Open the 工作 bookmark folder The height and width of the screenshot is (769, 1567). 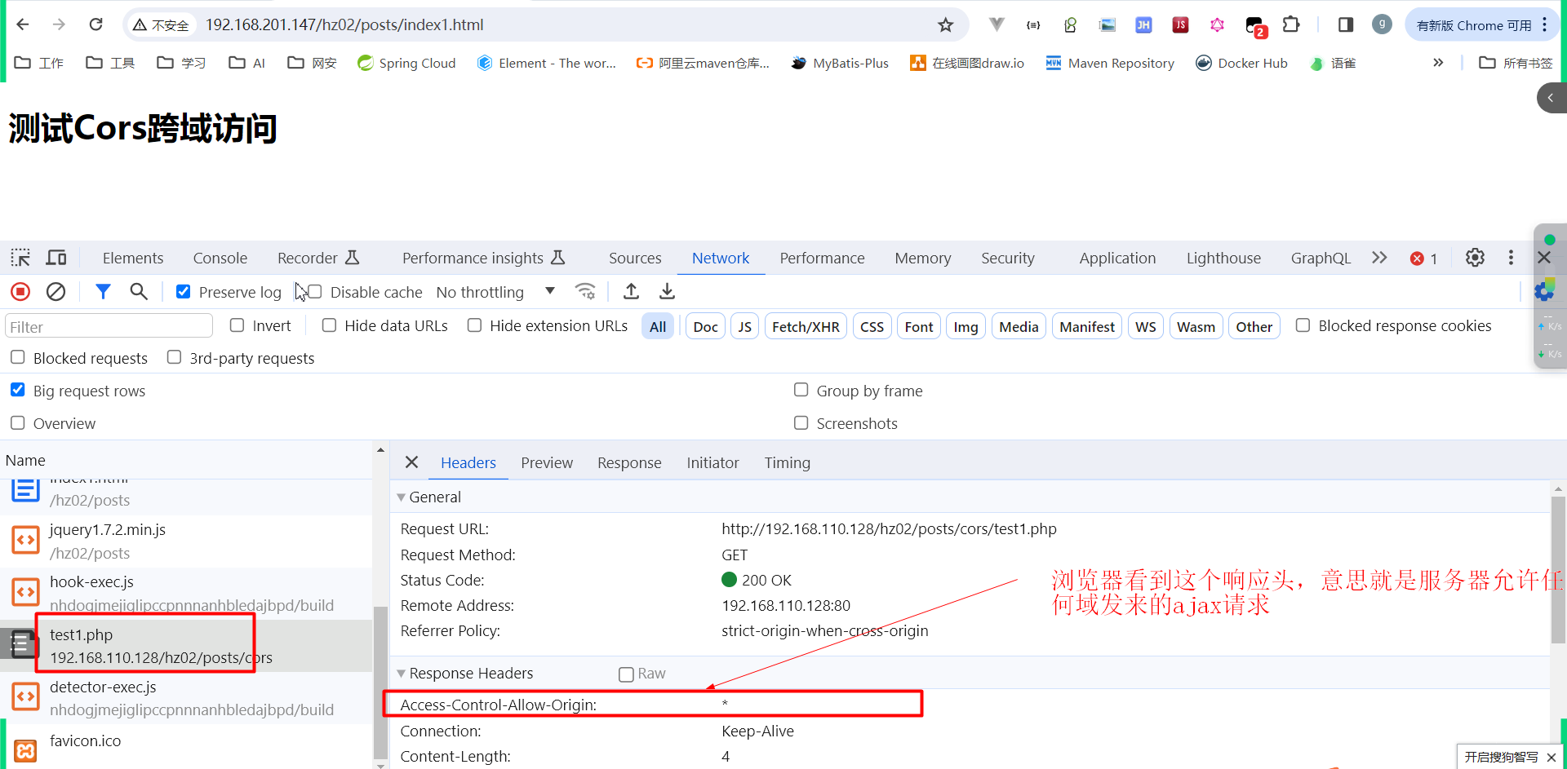point(39,63)
